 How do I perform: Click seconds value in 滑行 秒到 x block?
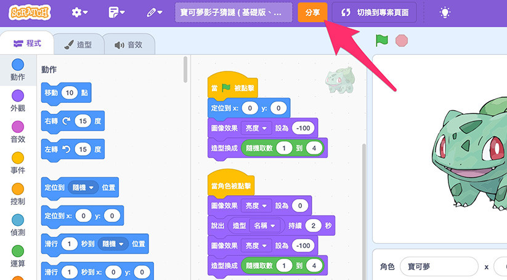[x=69, y=272]
